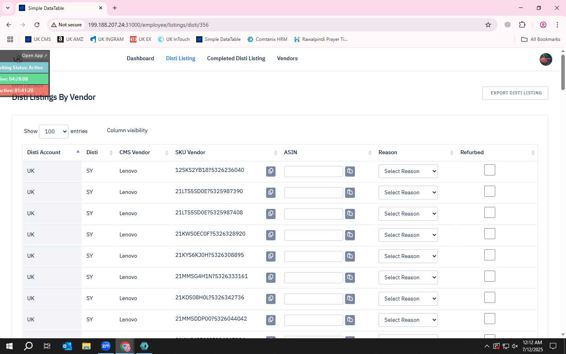Viewport: 566px width, 354px height.
Task: Open Select Reason dropdown for 21KWS0EC0F?5326328920
Action: tap(408, 235)
